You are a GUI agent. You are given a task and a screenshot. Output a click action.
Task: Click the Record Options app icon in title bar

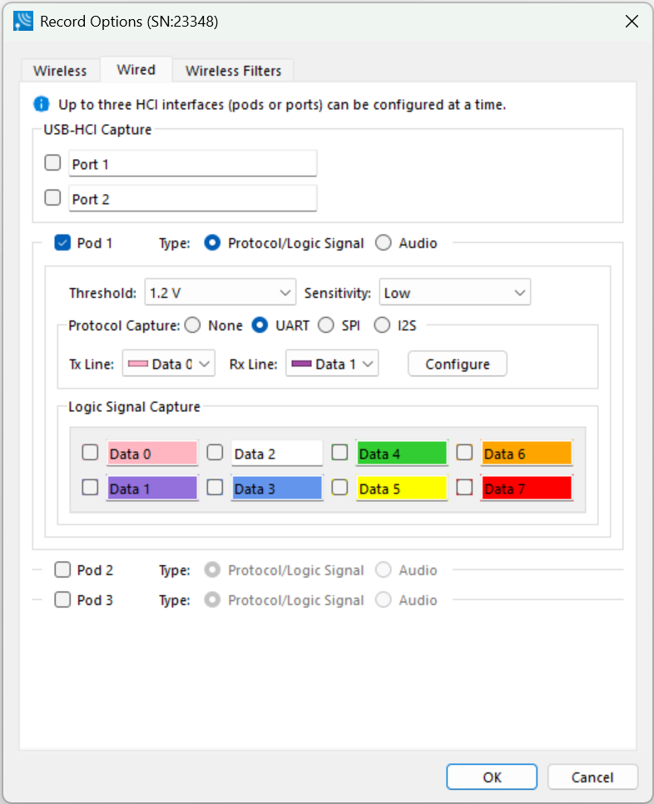coord(23,21)
